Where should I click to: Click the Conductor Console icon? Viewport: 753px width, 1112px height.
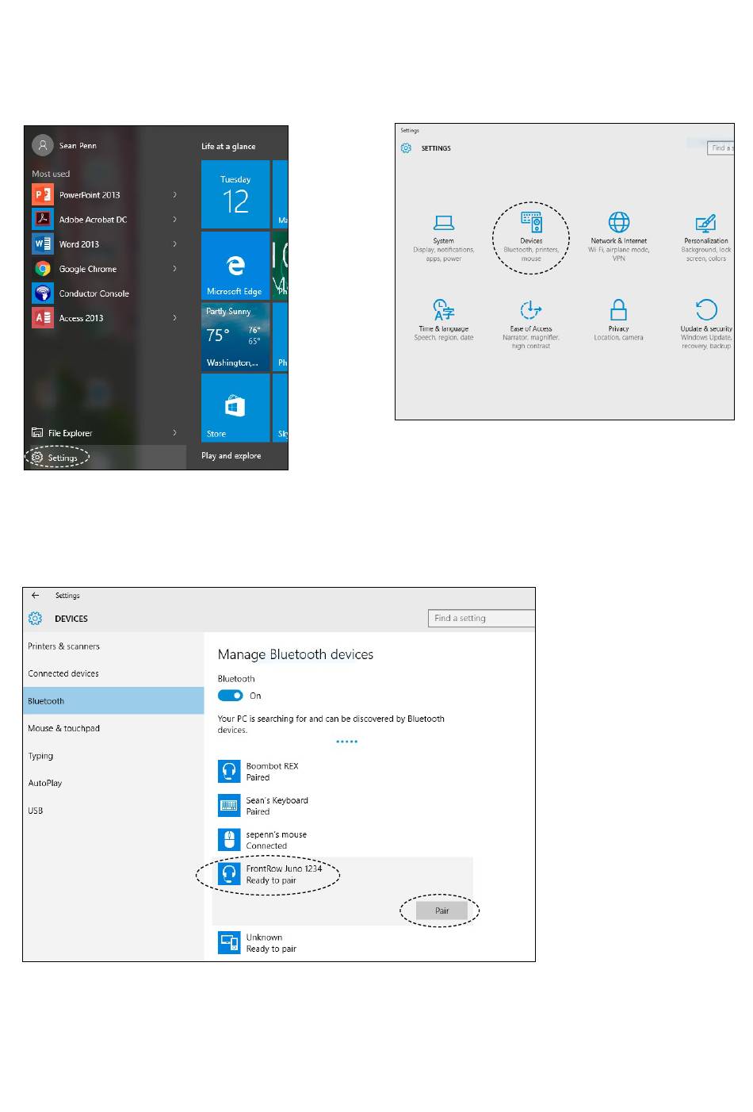click(x=43, y=293)
